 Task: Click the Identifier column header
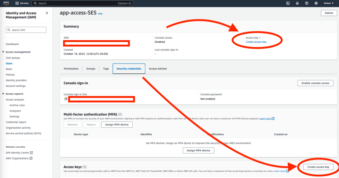[x=146, y=134]
